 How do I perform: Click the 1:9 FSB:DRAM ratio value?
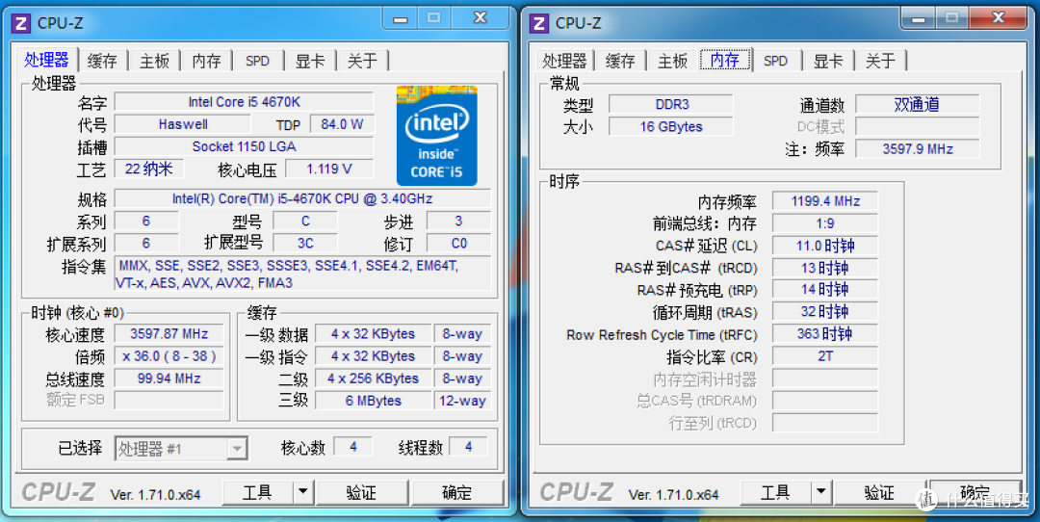pos(825,223)
